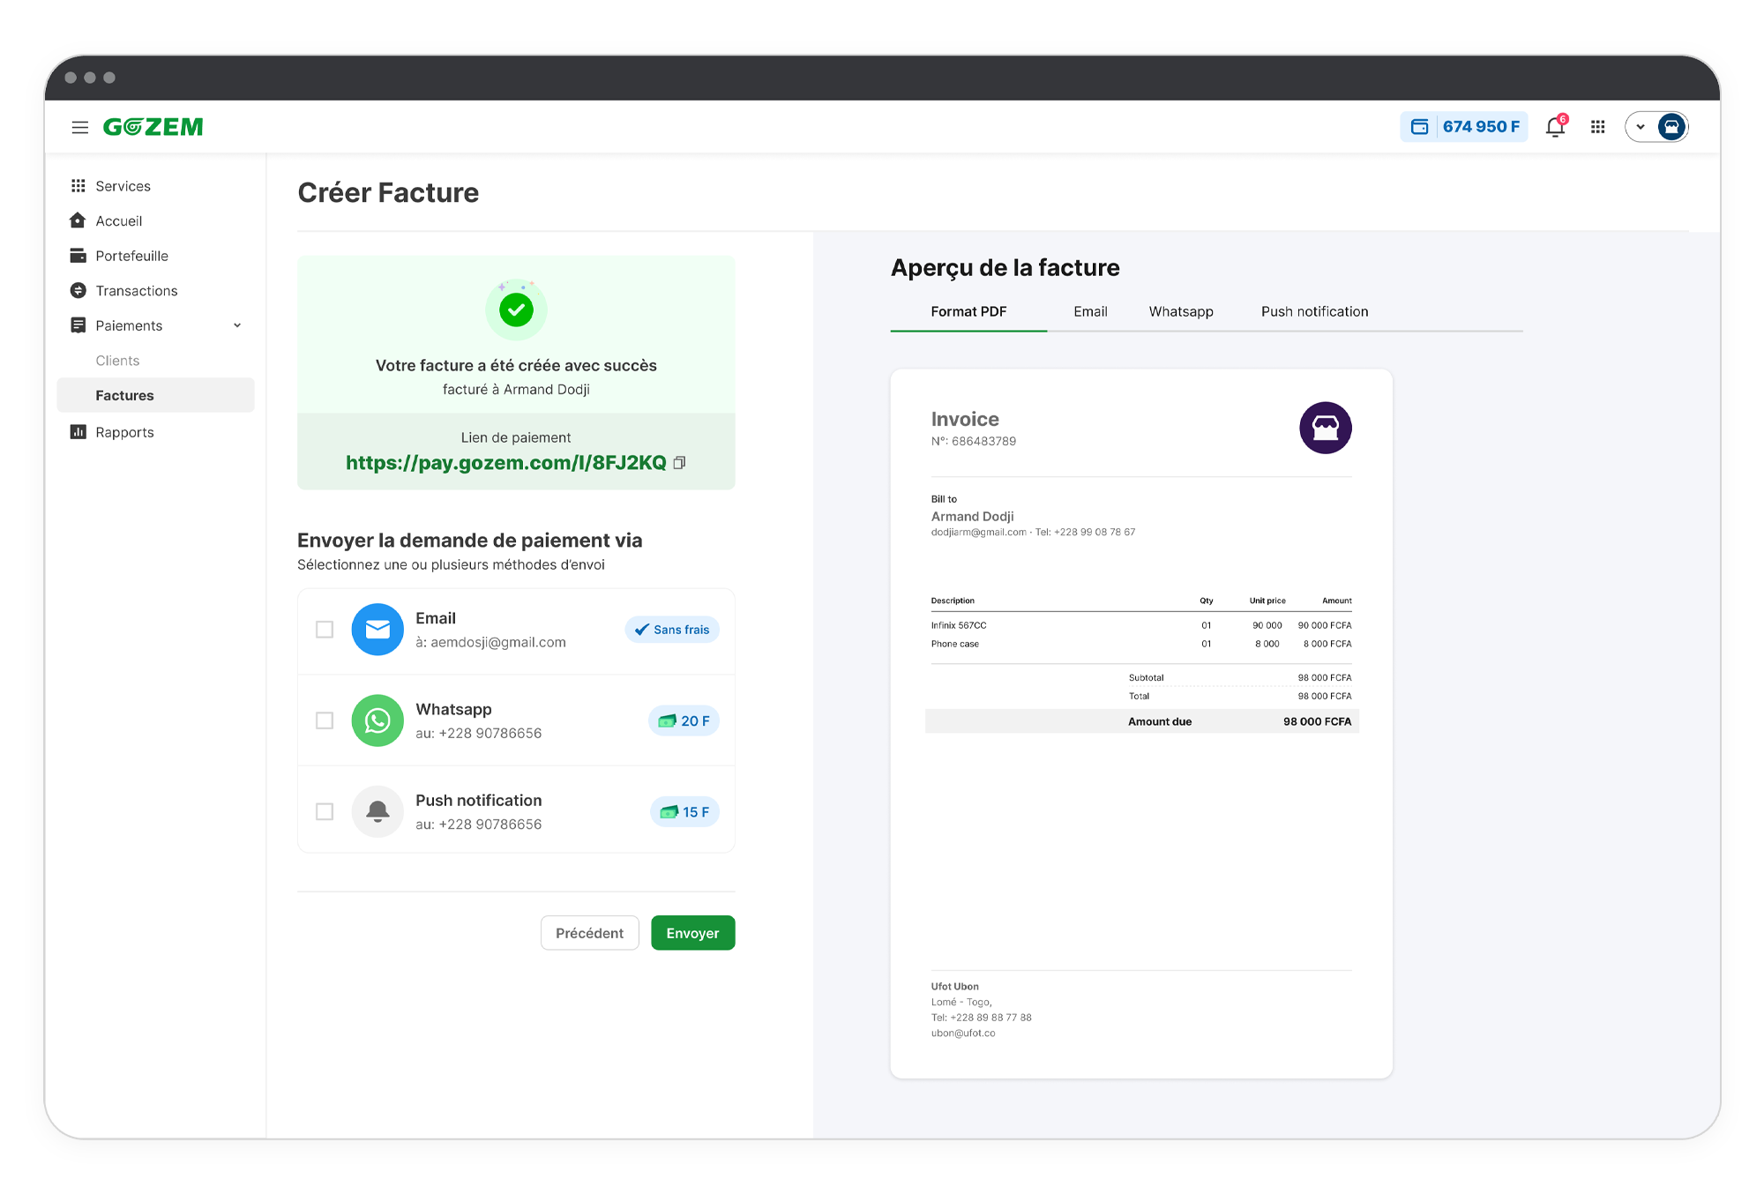The width and height of the screenshot is (1764, 1194).
Task: Enable the Email sending checkbox
Action: tap(325, 630)
